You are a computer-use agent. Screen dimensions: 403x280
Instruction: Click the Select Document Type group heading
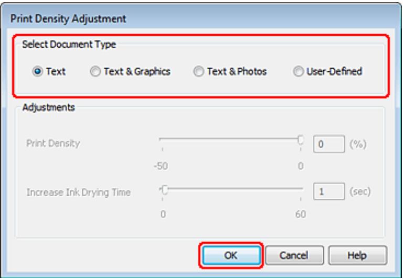click(x=69, y=45)
